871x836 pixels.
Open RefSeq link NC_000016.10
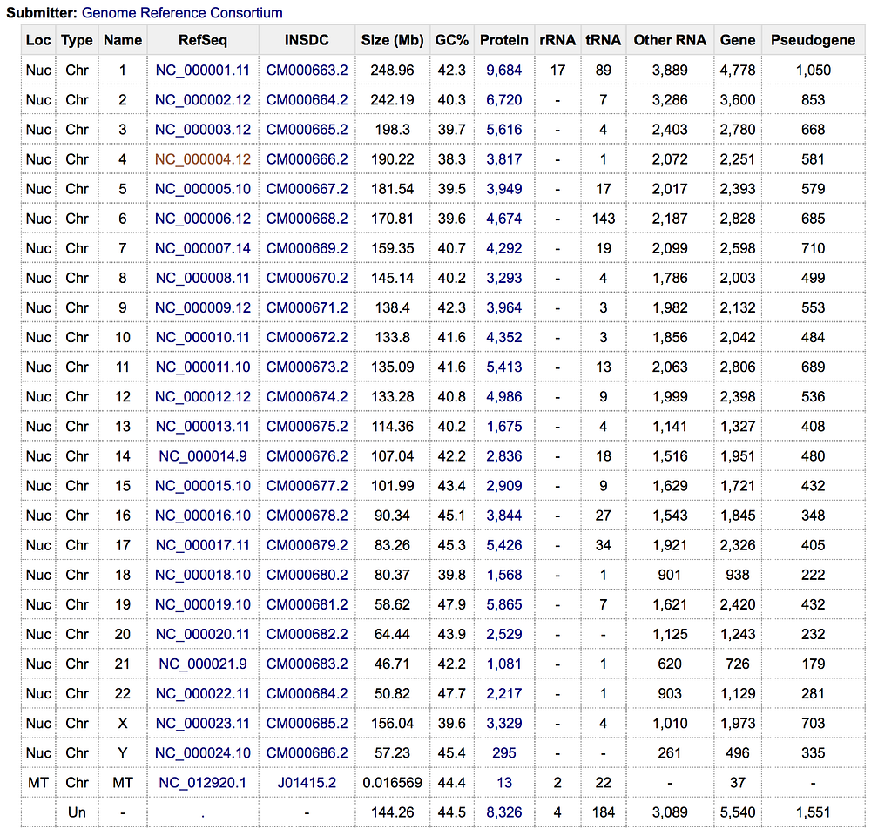[203, 516]
